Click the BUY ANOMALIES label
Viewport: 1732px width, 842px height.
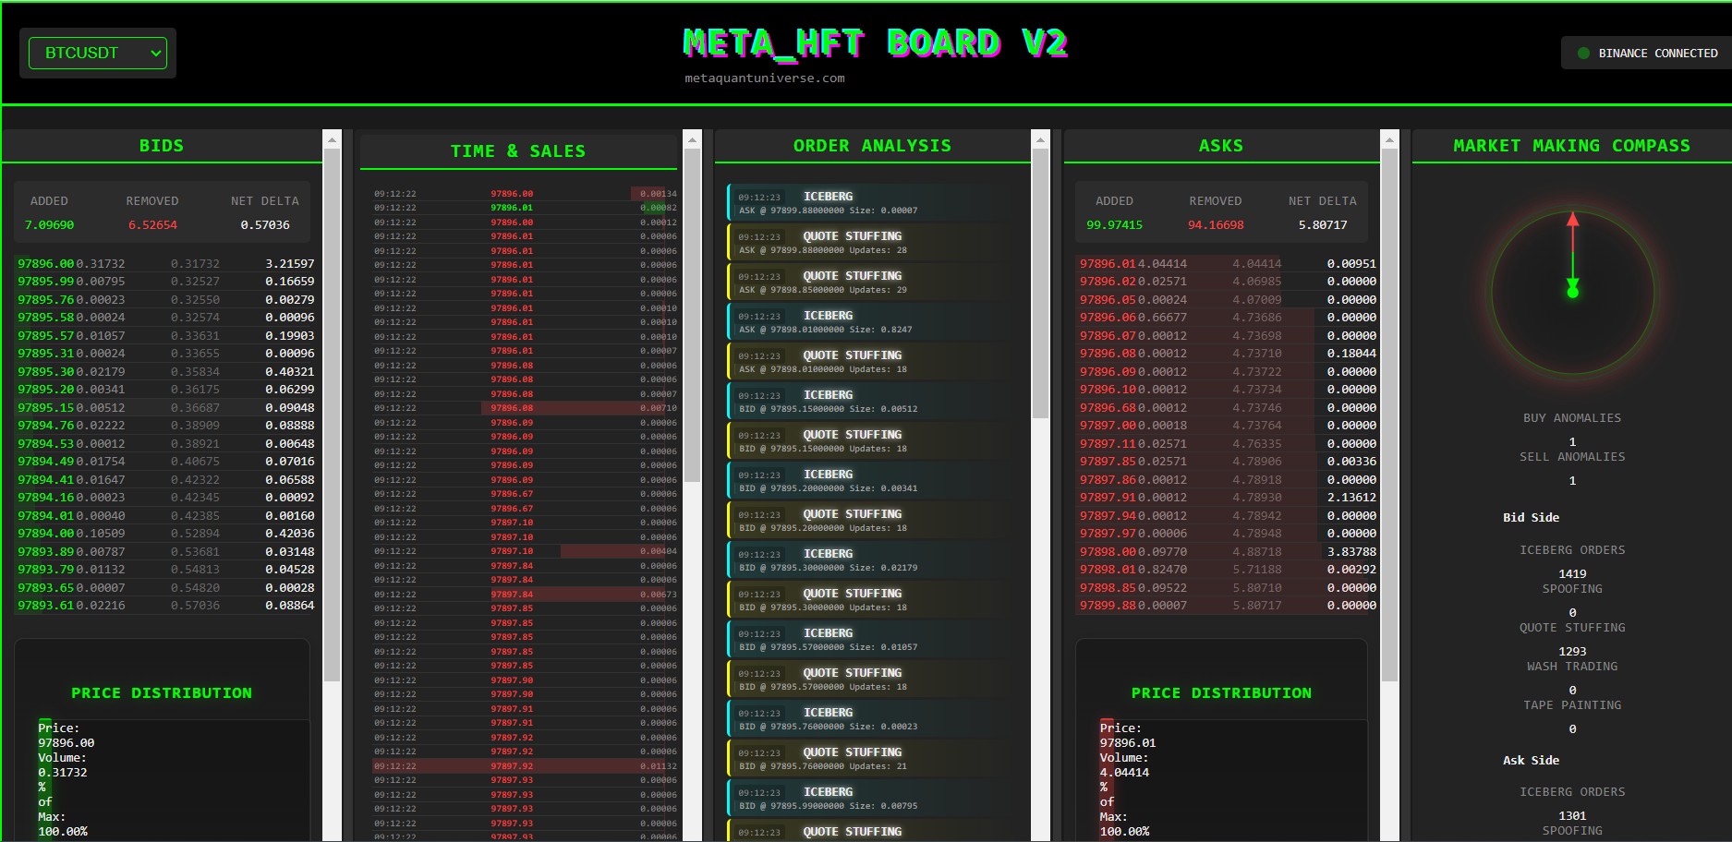(1572, 418)
